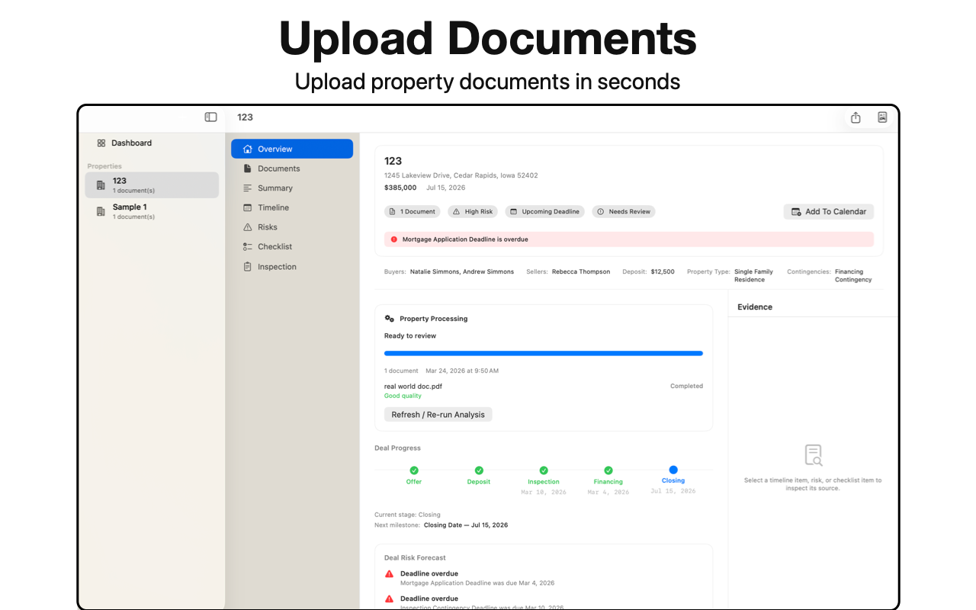Click the Overview house icon

[x=247, y=149]
